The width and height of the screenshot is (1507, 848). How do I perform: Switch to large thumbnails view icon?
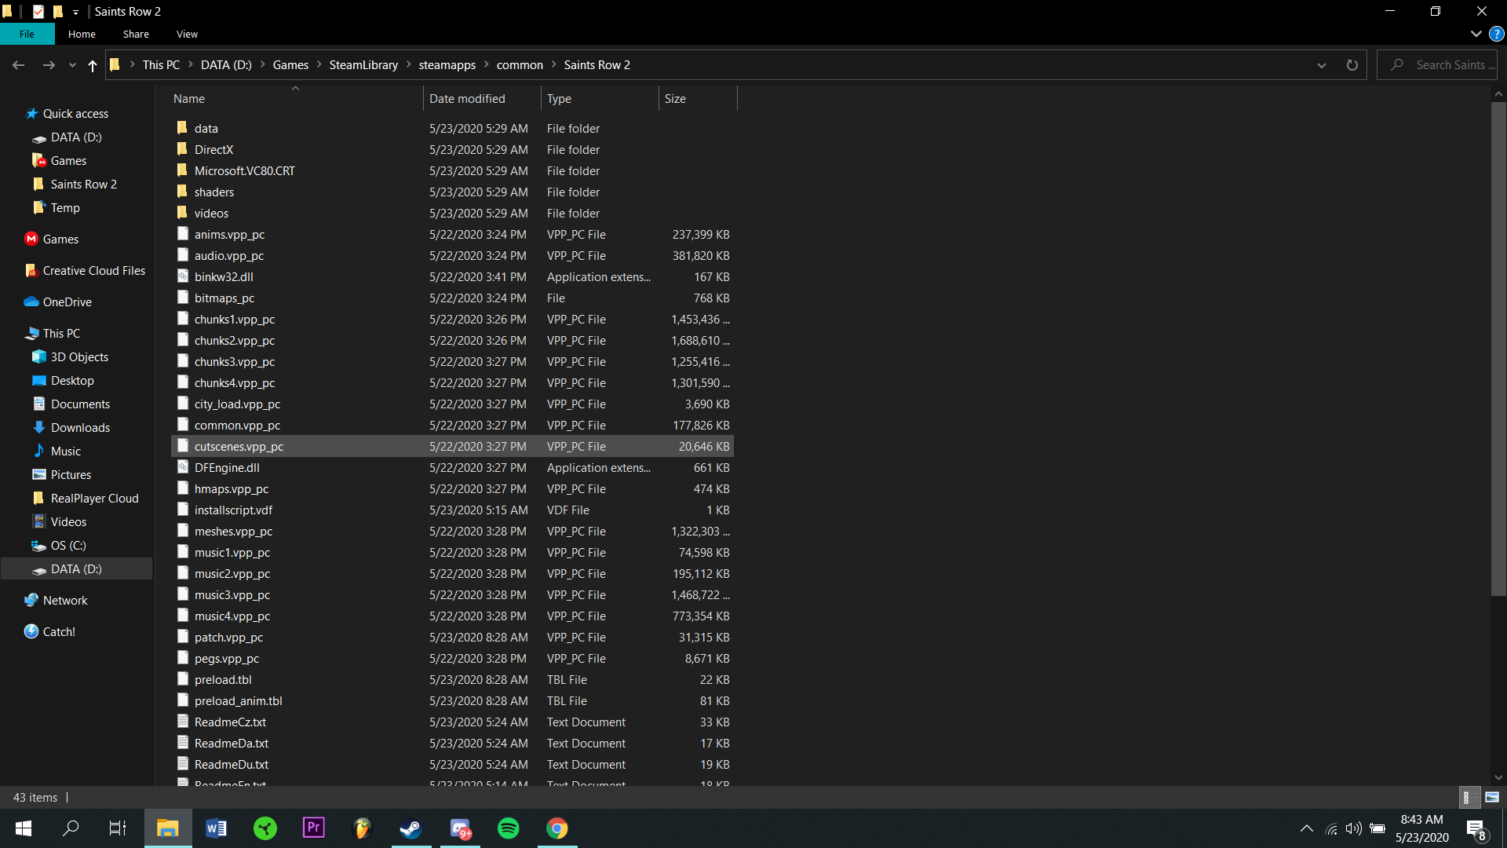[x=1492, y=797]
